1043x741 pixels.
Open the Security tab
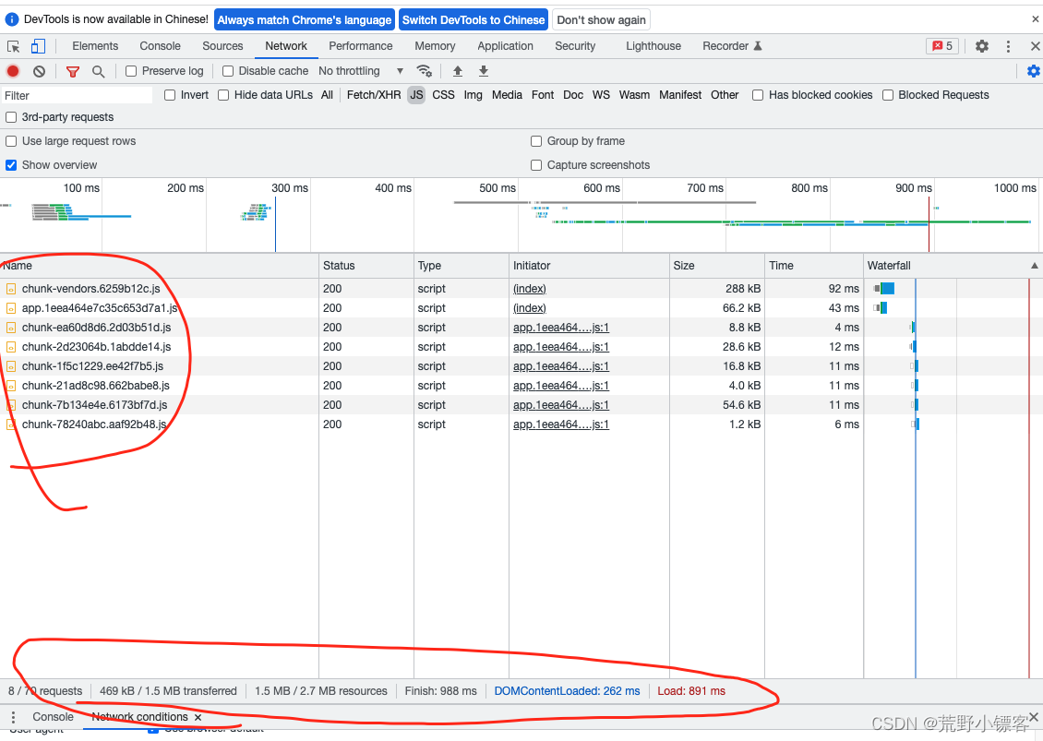575,46
